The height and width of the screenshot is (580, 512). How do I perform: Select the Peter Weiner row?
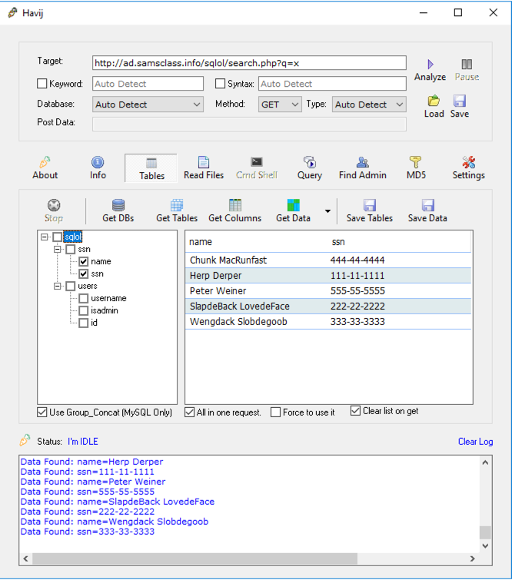click(x=328, y=290)
